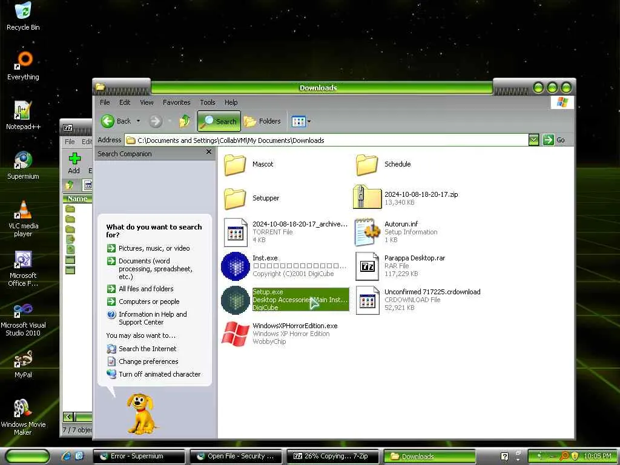Go Back in the Downloads window
The image size is (620, 465).
(x=116, y=121)
